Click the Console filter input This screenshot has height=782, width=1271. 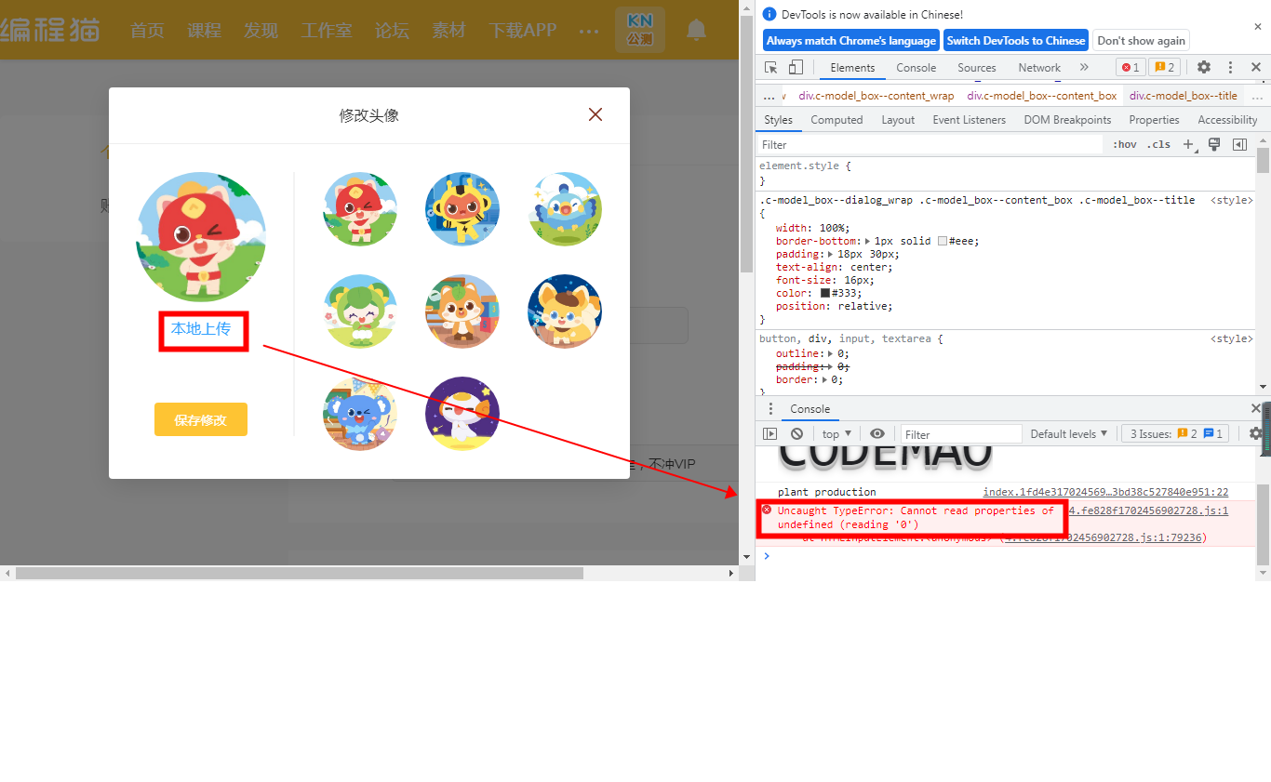click(x=961, y=434)
